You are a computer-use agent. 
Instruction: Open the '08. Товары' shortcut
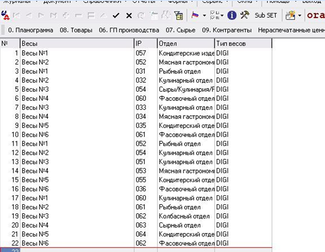[76, 30]
